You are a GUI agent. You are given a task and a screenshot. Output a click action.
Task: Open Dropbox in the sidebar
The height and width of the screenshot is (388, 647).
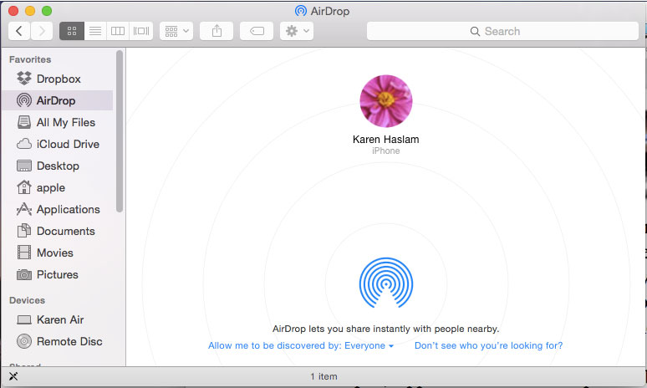click(57, 79)
